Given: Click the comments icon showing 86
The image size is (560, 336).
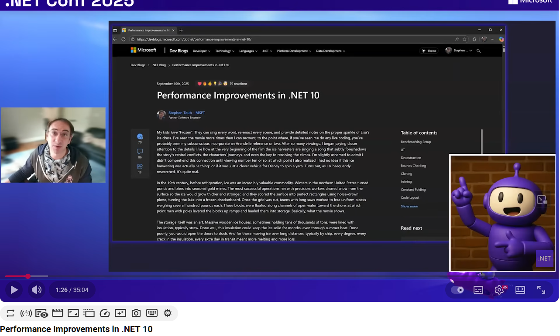Looking at the screenshot, I should point(140,152).
